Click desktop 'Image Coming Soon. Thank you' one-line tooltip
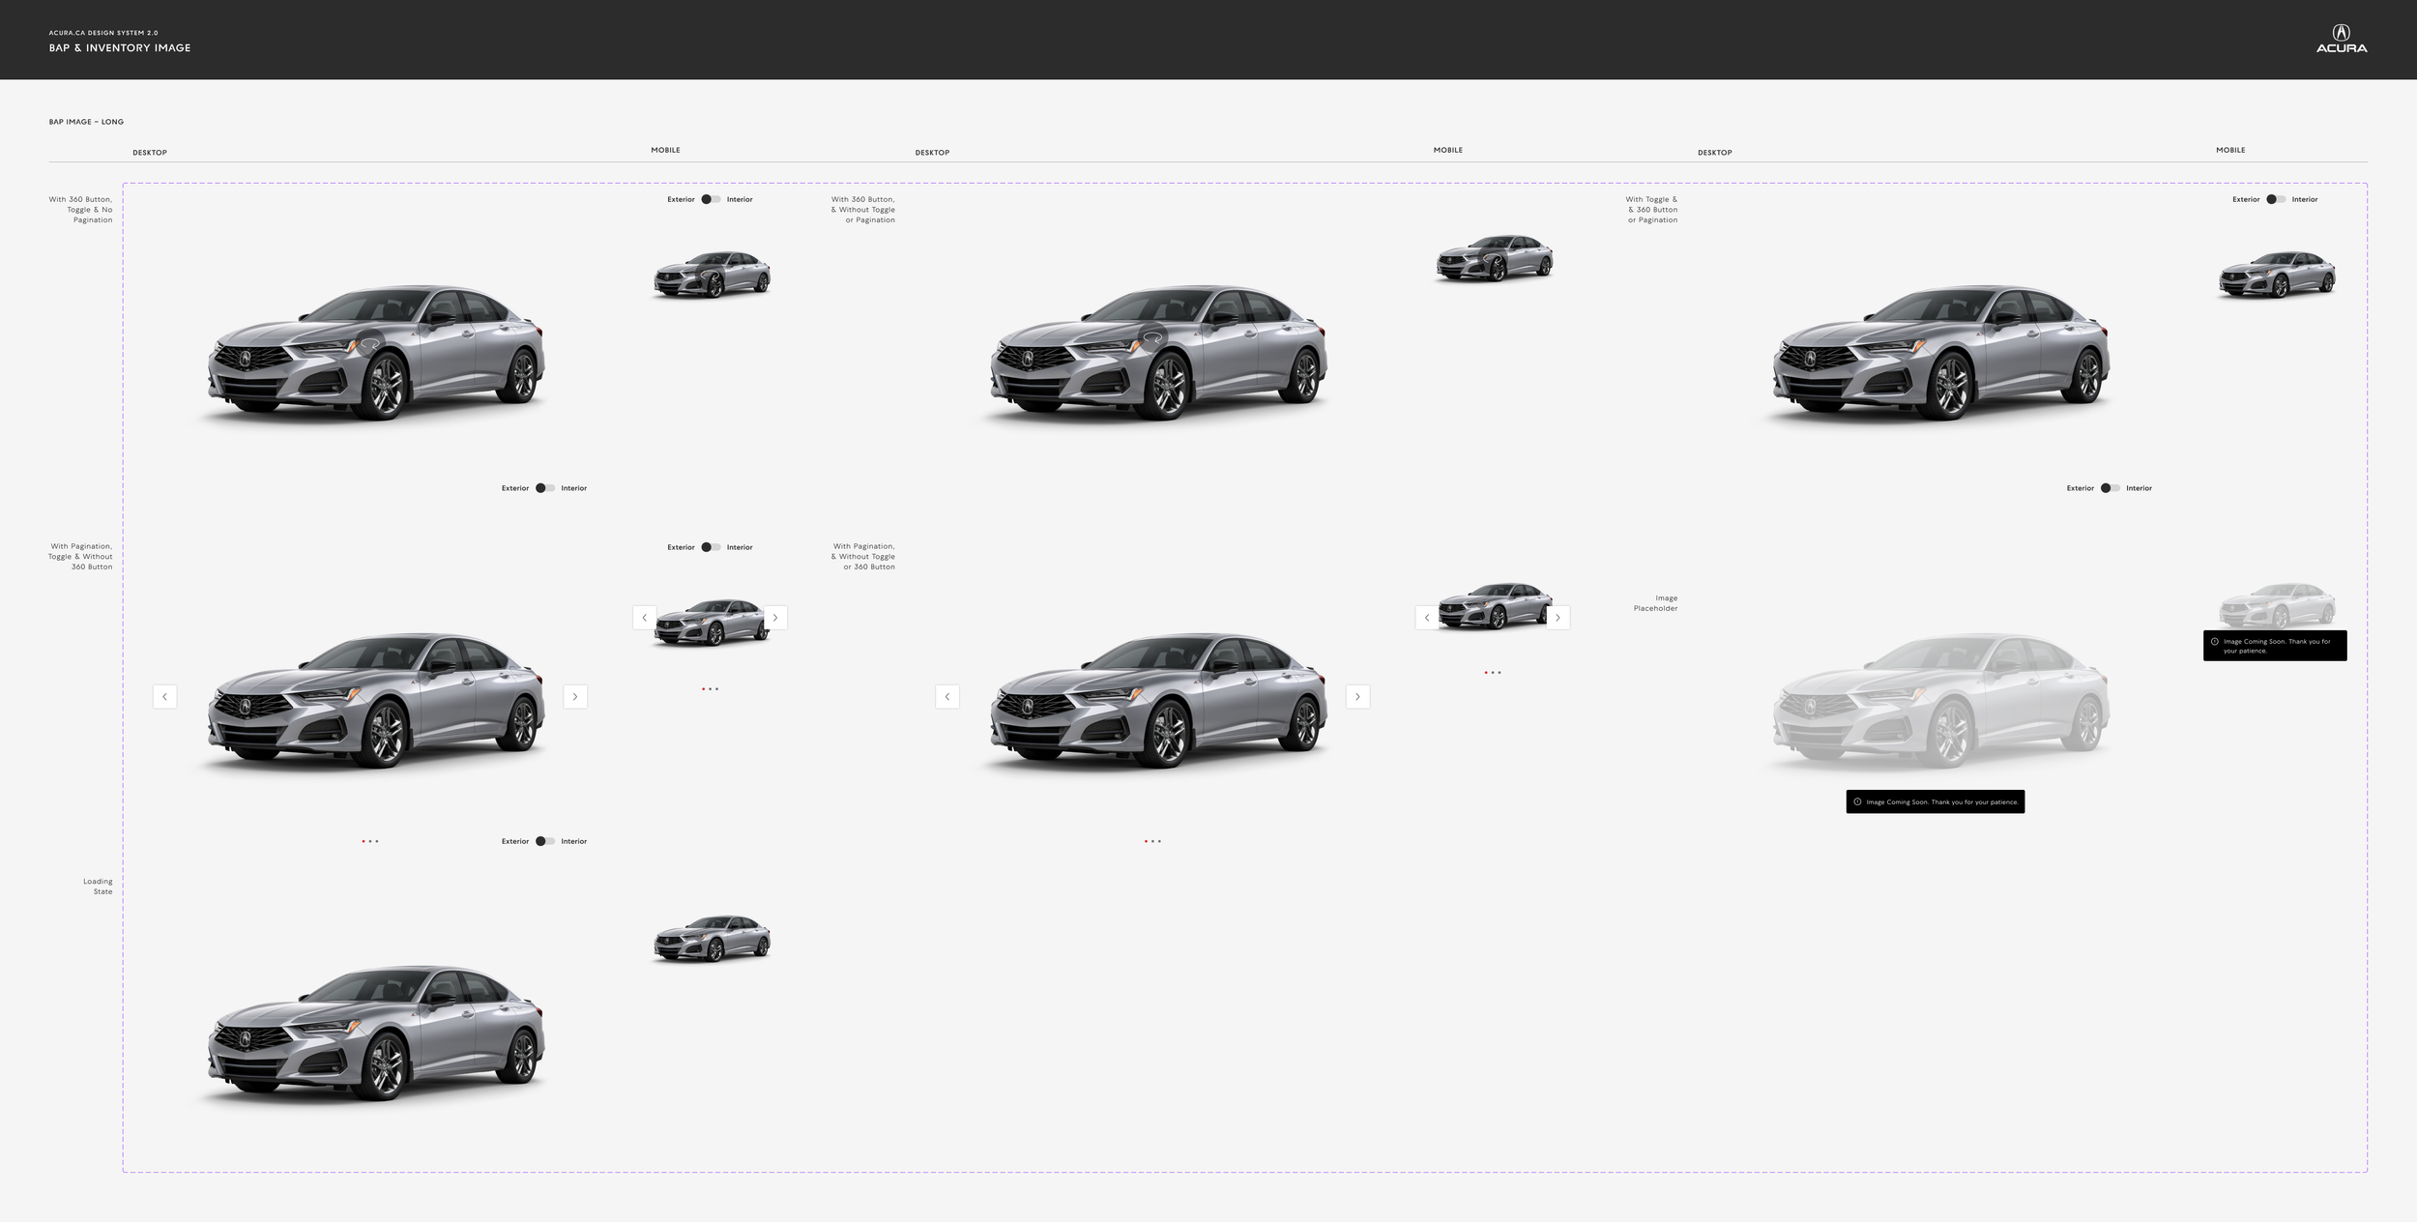Viewport: 2417px width, 1222px height. tap(1935, 801)
